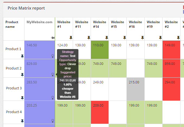This screenshot has width=184, height=127.
Task: Select the 829.00 price for Product 2
Action: (x=32, y=63)
